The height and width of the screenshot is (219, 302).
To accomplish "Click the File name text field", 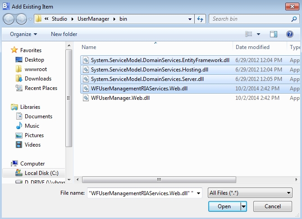I will (142, 193).
